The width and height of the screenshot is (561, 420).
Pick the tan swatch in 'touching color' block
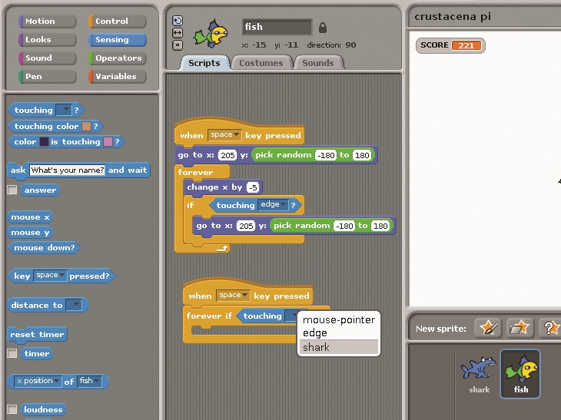point(86,126)
